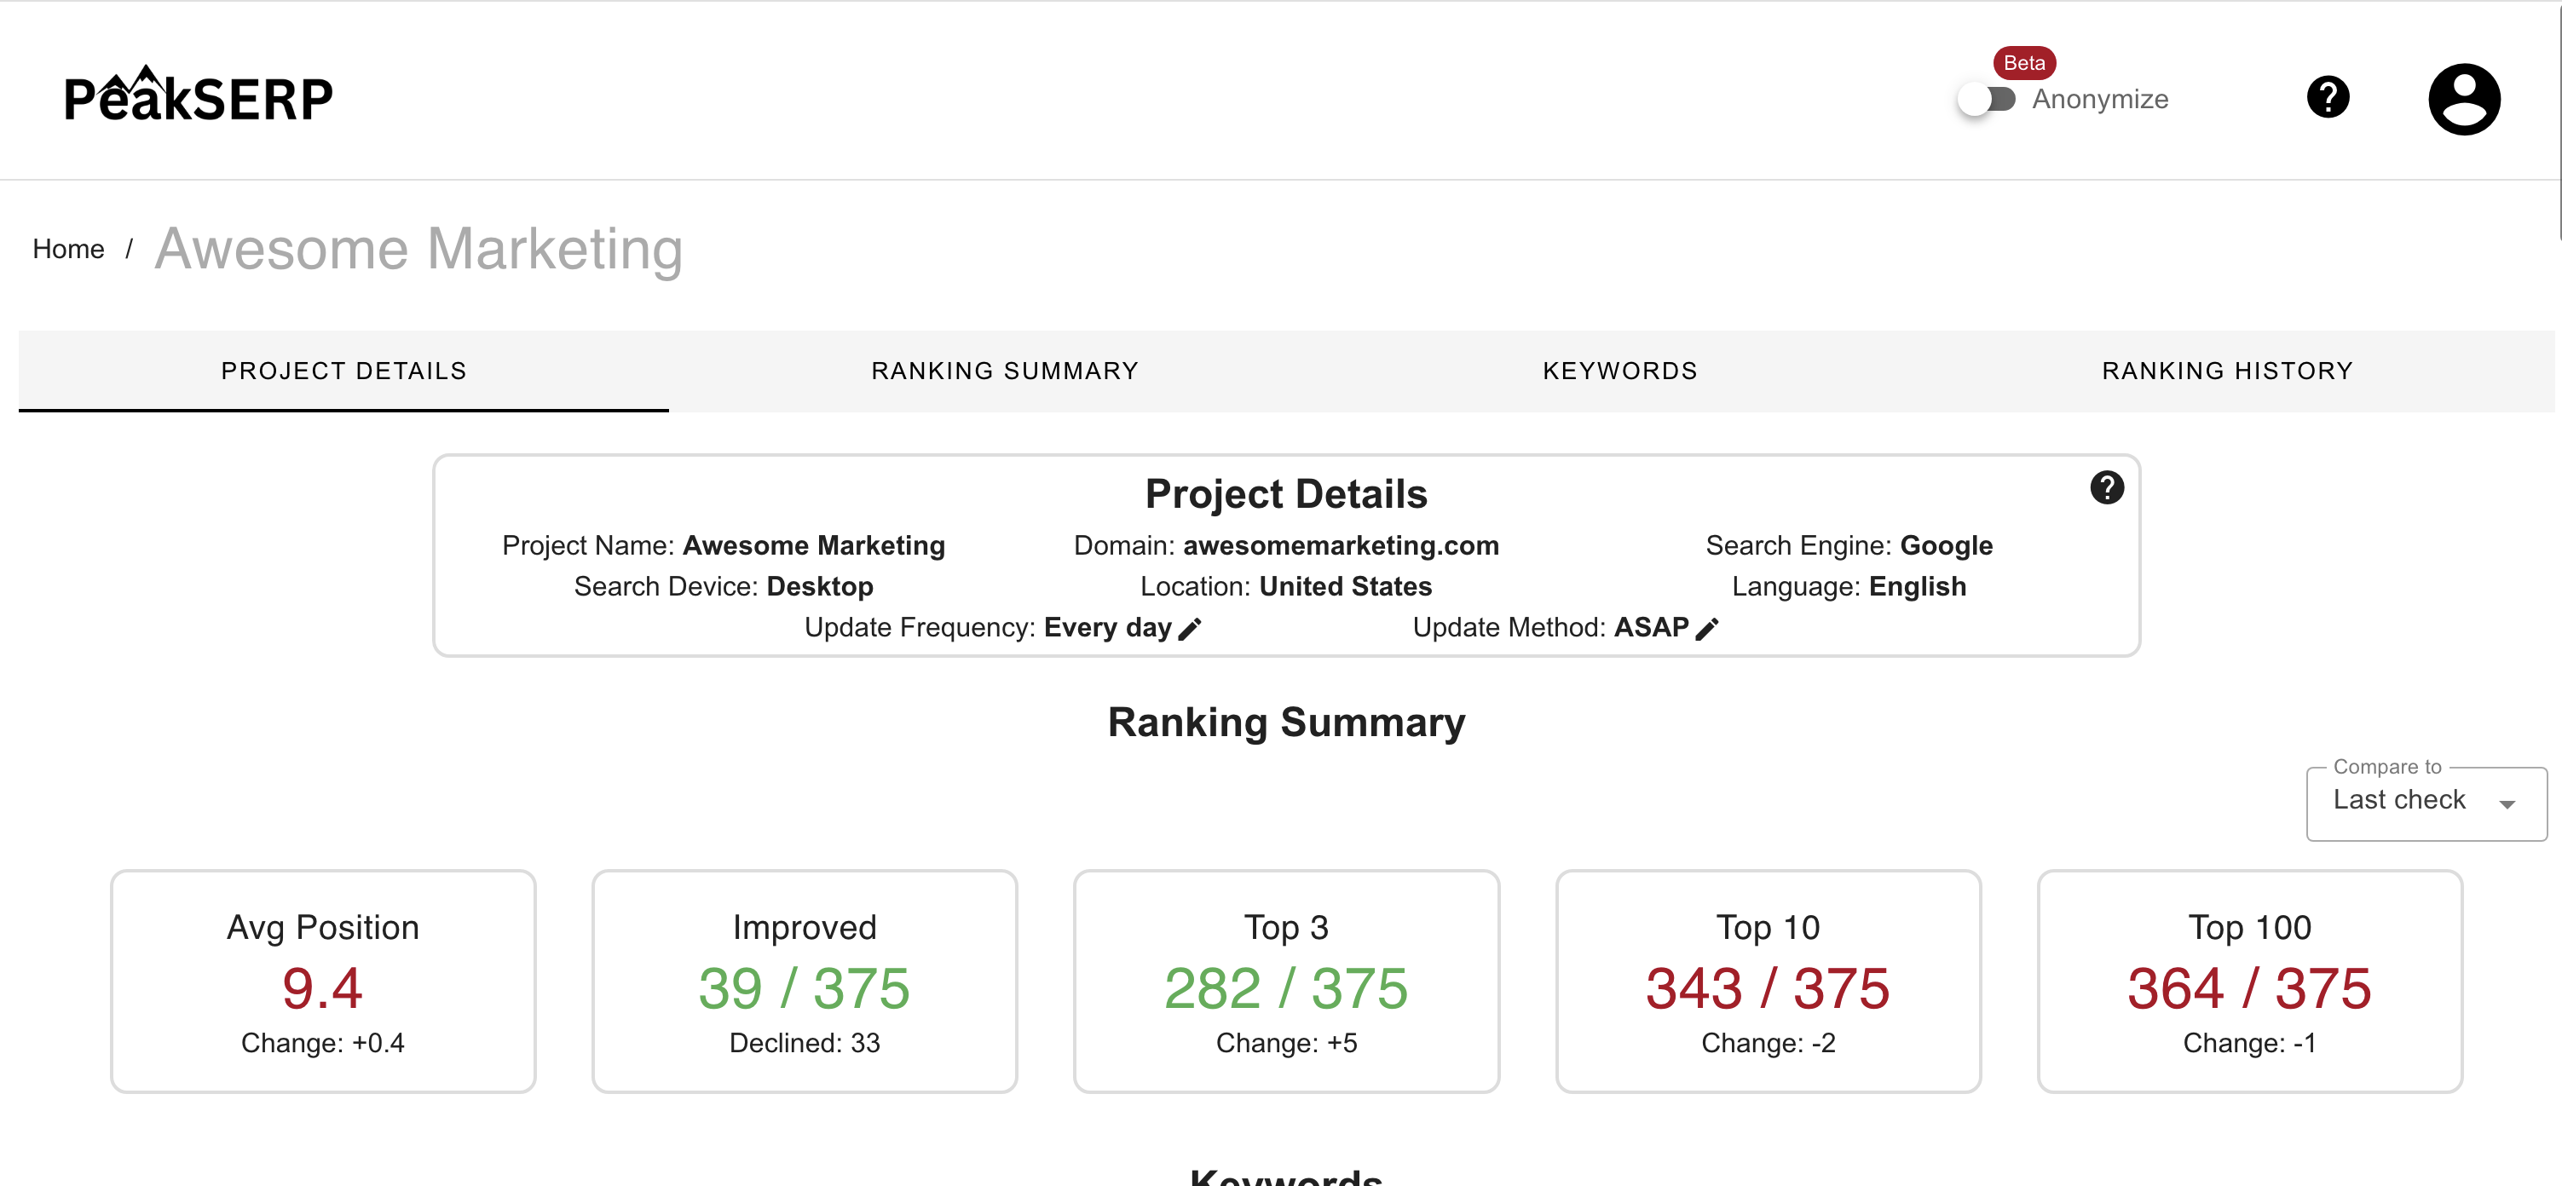Toggle the Anonymize switch
The width and height of the screenshot is (2562, 1186).
(1986, 100)
